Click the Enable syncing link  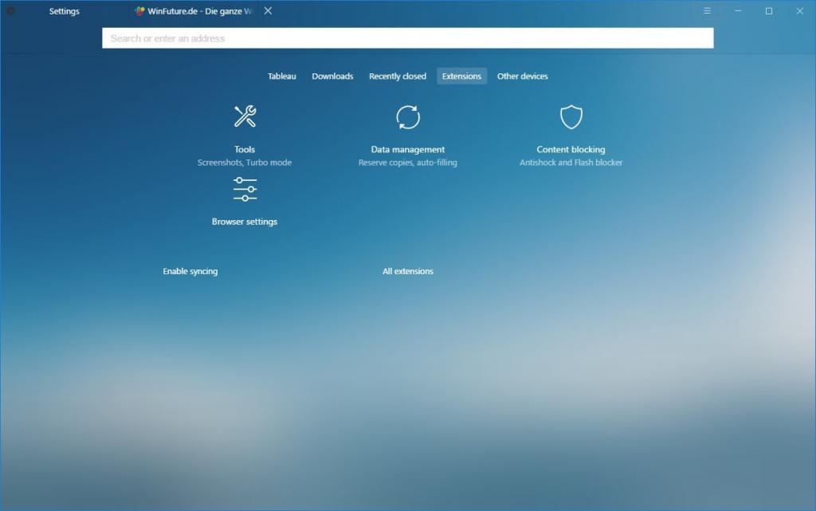(x=190, y=271)
